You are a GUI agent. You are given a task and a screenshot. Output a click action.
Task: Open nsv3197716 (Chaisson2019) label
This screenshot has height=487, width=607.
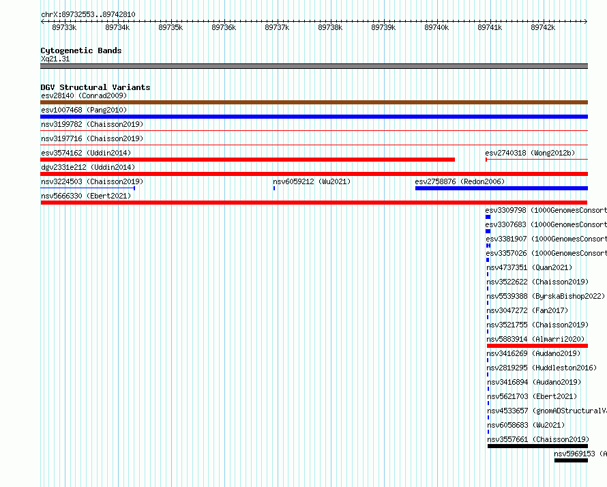[x=92, y=138]
